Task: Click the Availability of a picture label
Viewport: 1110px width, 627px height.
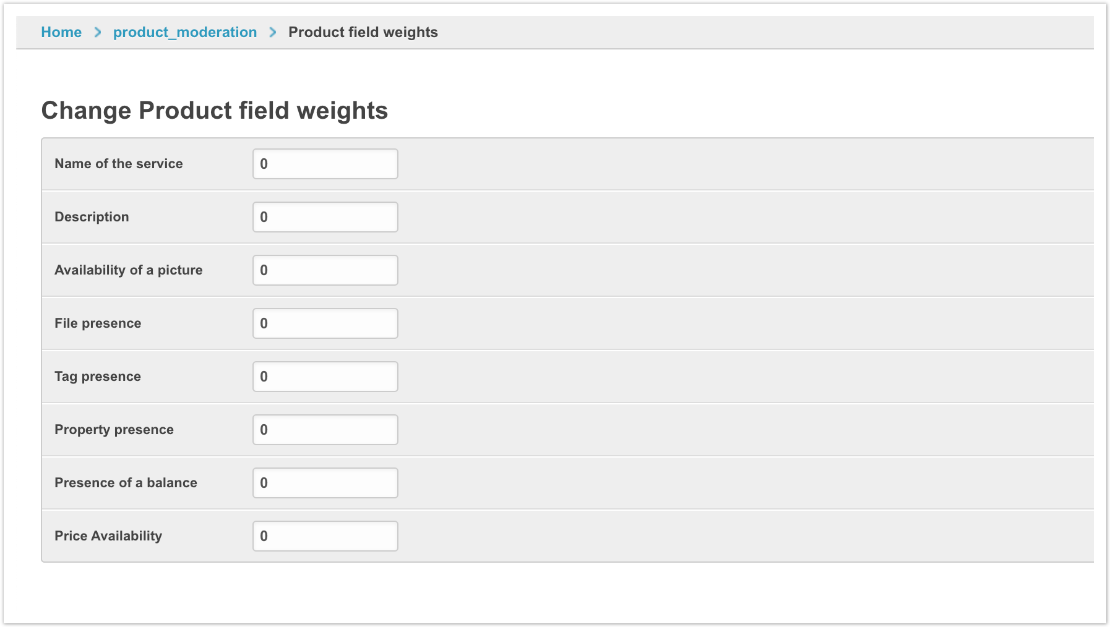Action: click(x=128, y=270)
